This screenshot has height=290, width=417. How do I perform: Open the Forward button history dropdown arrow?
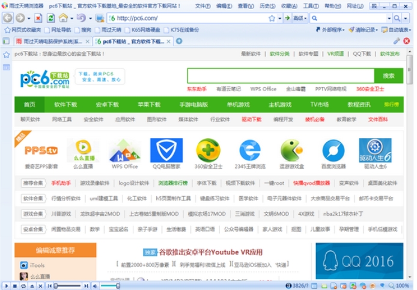(x=29, y=19)
